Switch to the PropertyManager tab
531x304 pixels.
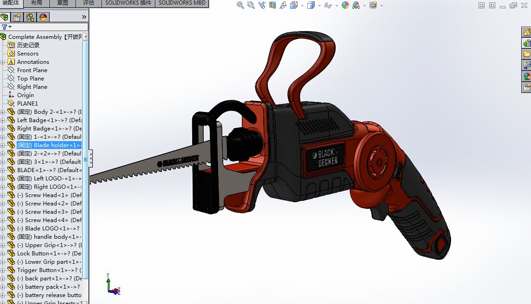click(17, 17)
